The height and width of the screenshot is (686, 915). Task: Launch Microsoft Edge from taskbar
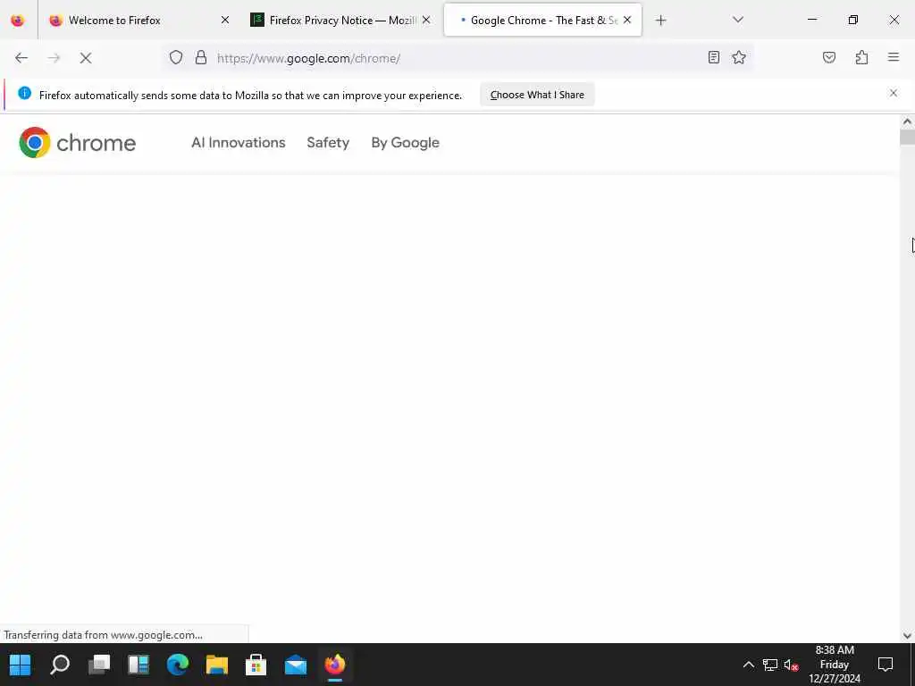point(178,665)
